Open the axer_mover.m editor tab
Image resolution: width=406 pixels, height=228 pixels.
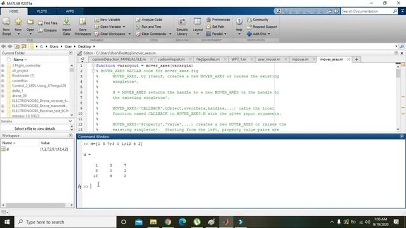coord(269,60)
